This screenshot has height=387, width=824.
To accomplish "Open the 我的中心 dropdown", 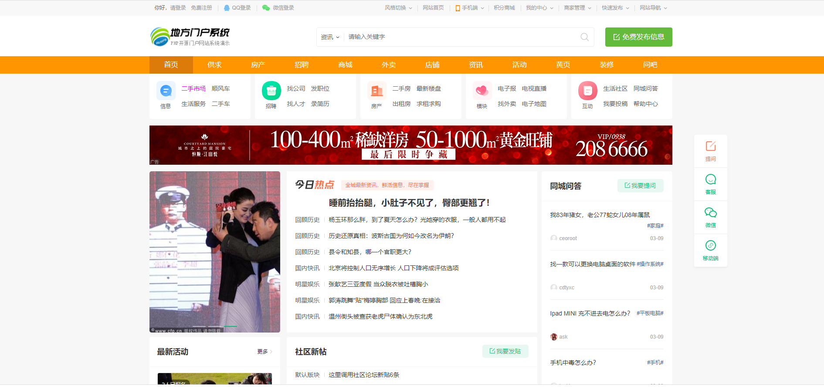I will (539, 8).
